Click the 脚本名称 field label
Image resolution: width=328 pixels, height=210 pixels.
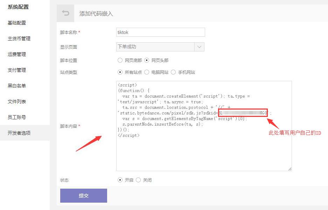(x=69, y=32)
